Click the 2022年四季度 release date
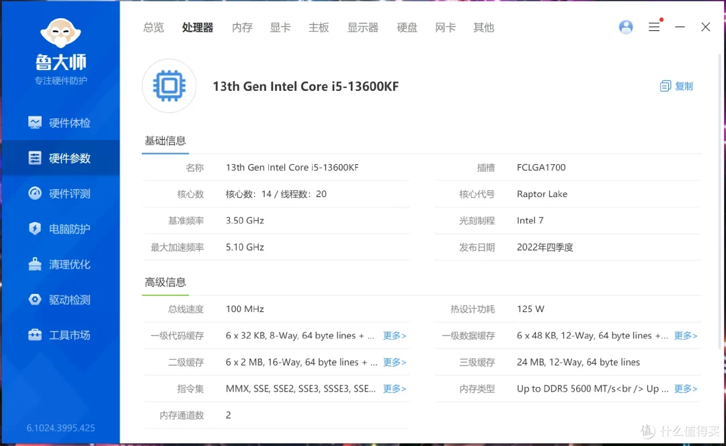 tap(545, 248)
